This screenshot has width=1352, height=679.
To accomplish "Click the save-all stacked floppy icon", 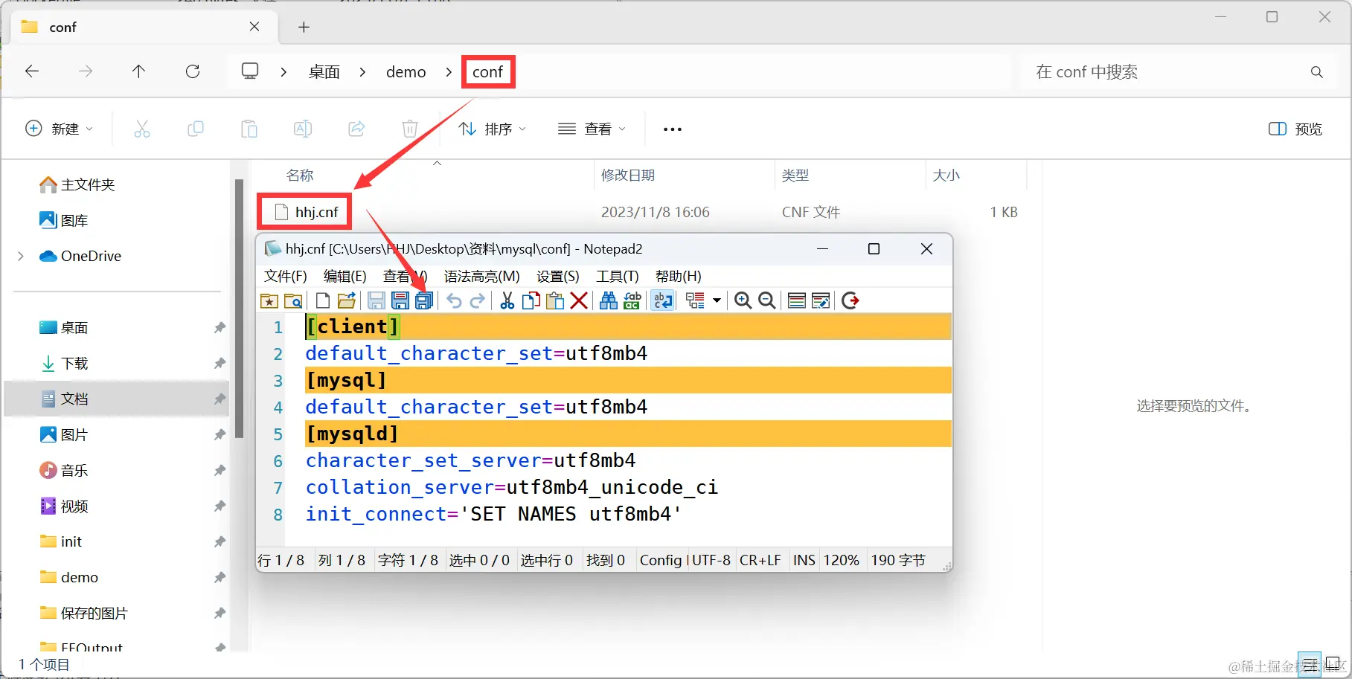I will tap(424, 300).
